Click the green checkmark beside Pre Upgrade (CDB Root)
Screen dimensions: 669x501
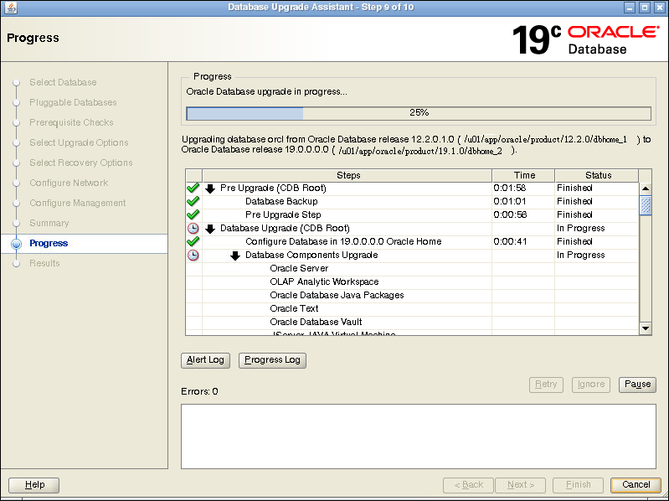click(x=193, y=189)
